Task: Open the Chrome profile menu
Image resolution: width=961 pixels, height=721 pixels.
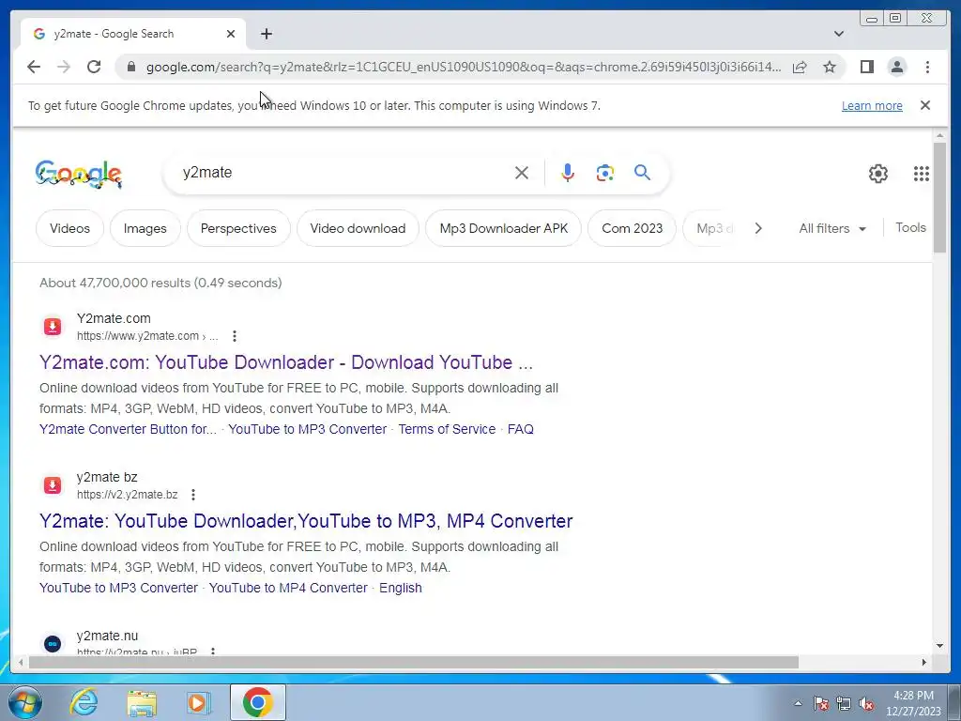Action: (897, 67)
